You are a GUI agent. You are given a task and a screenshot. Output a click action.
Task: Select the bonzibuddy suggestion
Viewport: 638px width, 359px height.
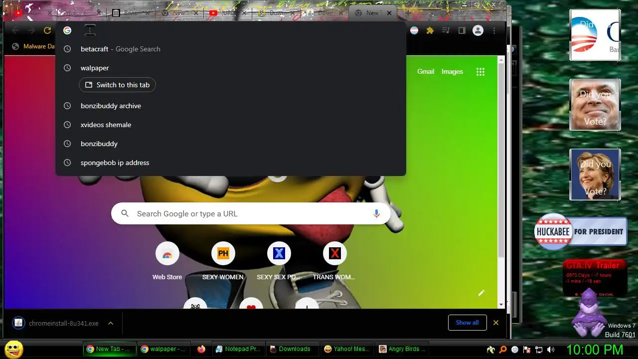point(231,144)
